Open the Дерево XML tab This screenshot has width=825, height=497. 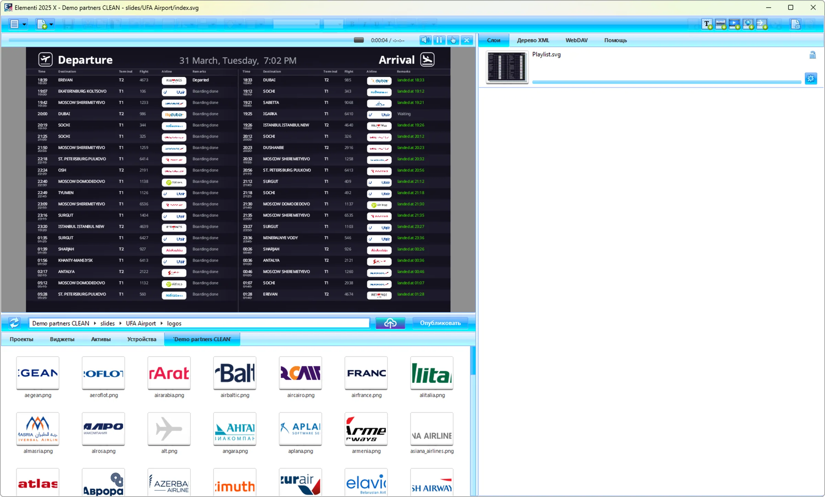pyautogui.click(x=533, y=40)
